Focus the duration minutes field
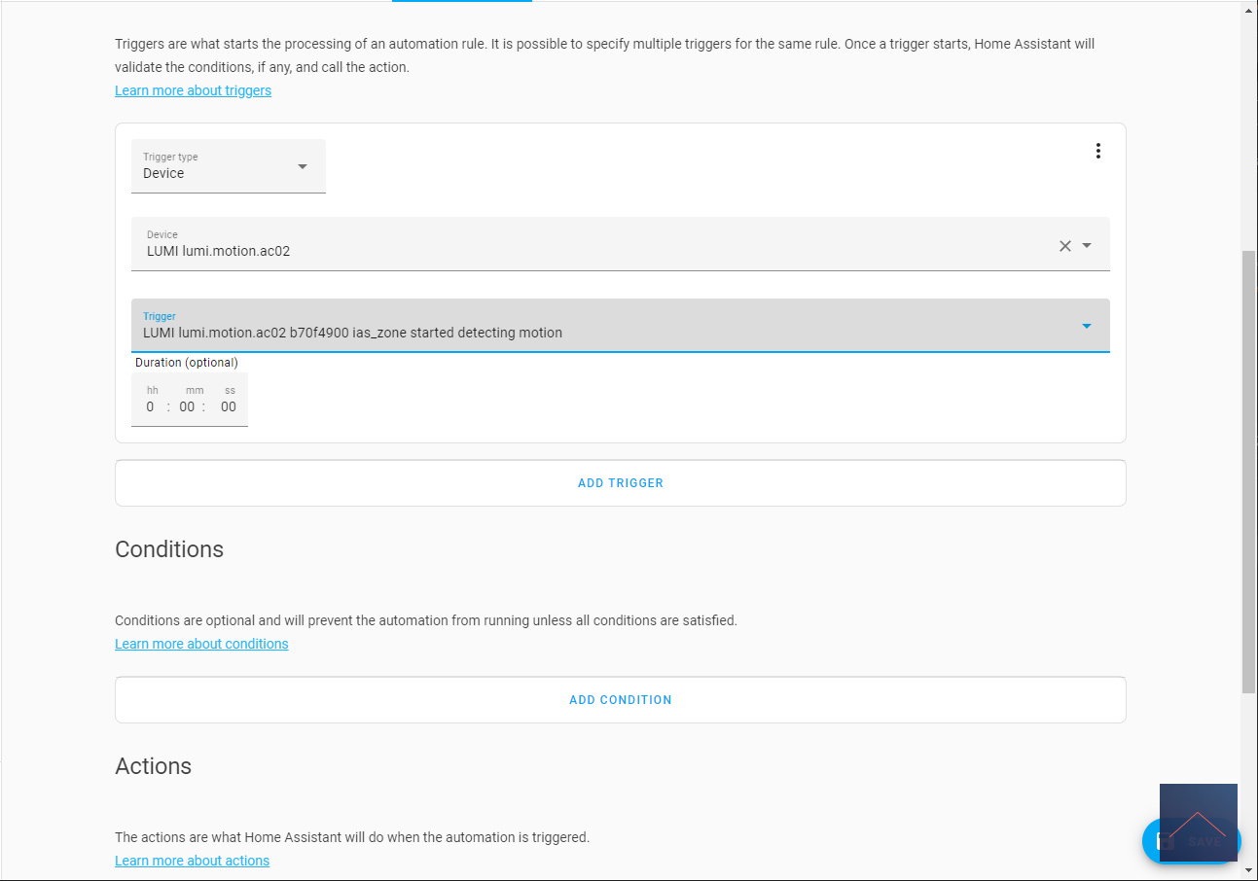Screen dimensions: 1258x881 (187, 406)
